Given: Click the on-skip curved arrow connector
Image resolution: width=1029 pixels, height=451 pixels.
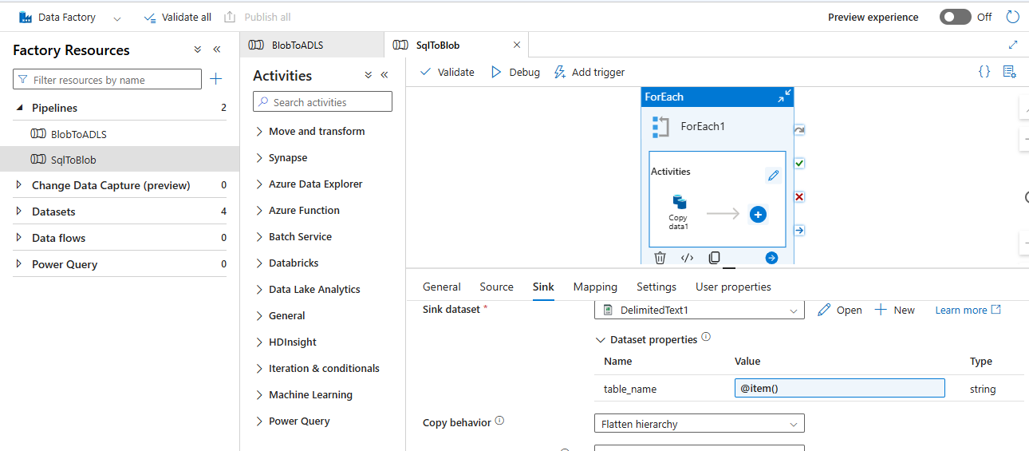Looking at the screenshot, I should point(799,129).
